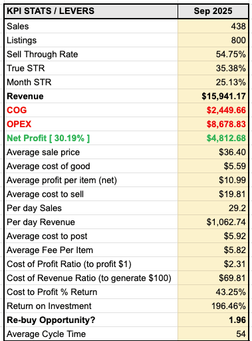Select the Sales value 438 cell
Screen dimensions: 252x341
[x=213, y=26]
